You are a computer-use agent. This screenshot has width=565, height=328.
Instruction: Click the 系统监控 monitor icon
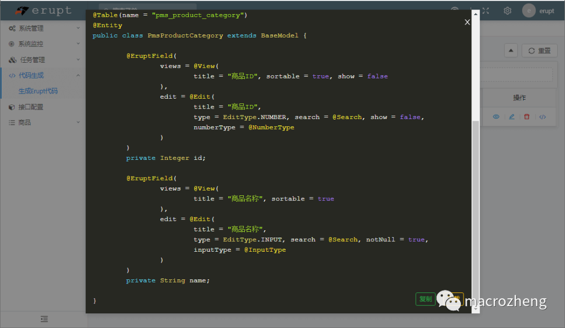(x=12, y=44)
